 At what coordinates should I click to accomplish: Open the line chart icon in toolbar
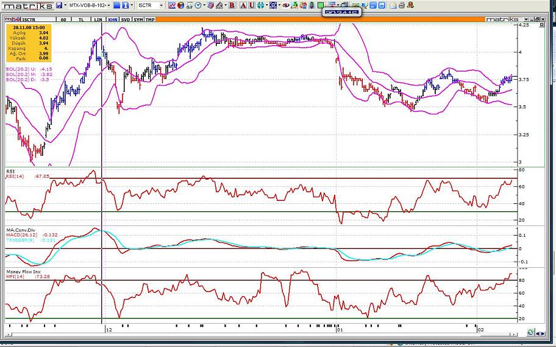click(173, 5)
